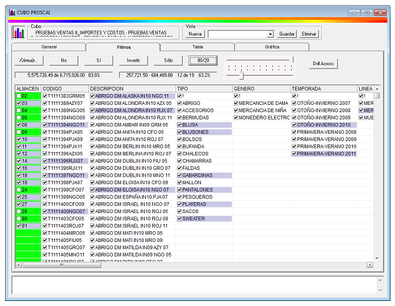Click code T1111396RJX07
The image size is (395, 306).
click(65, 161)
